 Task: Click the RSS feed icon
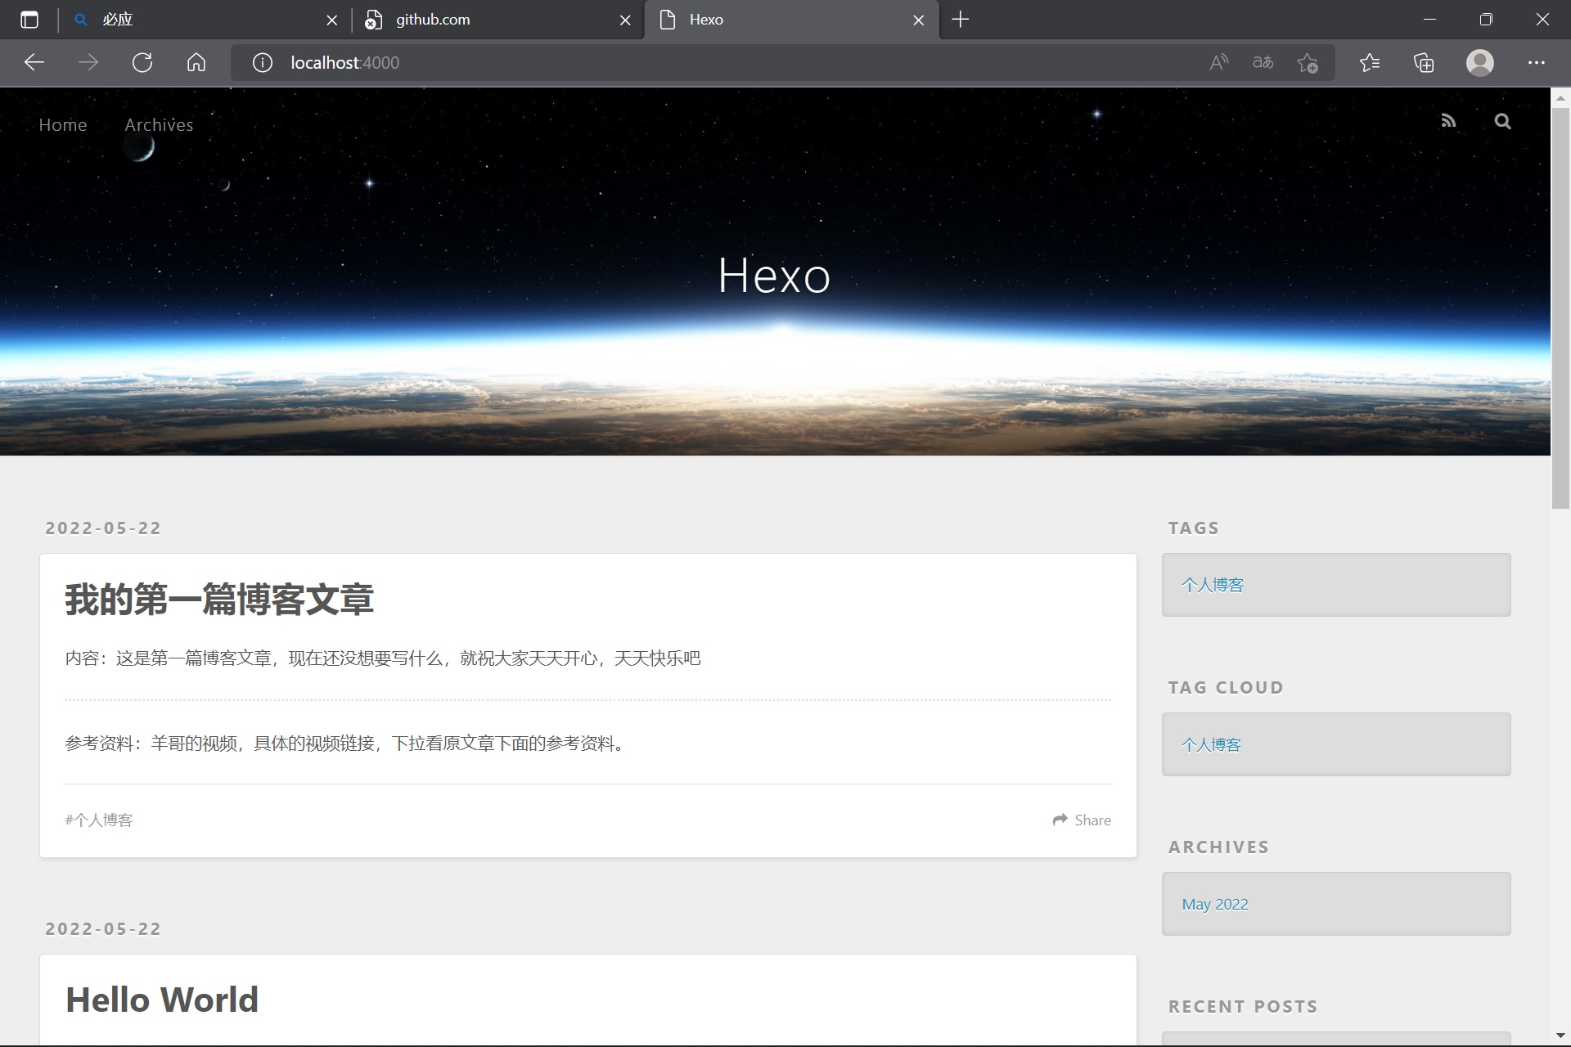click(1448, 122)
